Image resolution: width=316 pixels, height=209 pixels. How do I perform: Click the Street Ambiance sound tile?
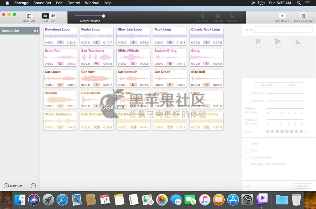(x=60, y=121)
